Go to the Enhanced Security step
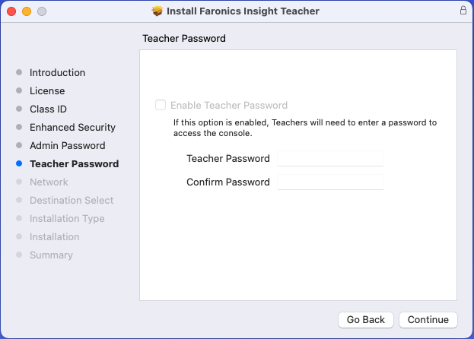 pos(72,128)
